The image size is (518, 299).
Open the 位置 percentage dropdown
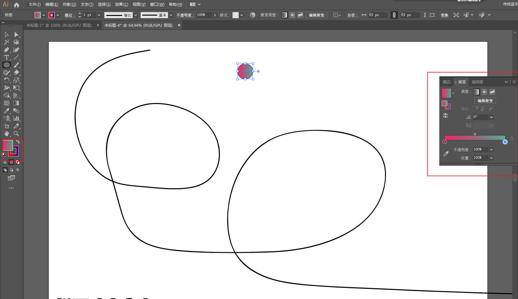pos(491,158)
